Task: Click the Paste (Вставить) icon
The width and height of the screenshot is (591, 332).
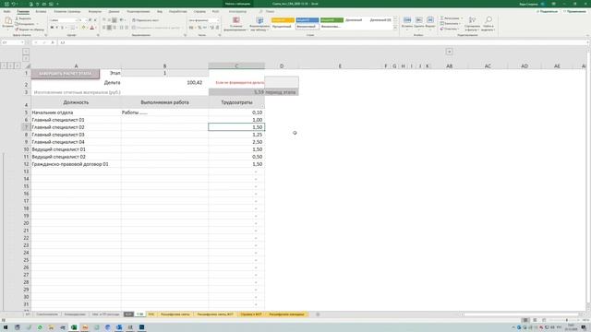Action: click(x=7, y=21)
